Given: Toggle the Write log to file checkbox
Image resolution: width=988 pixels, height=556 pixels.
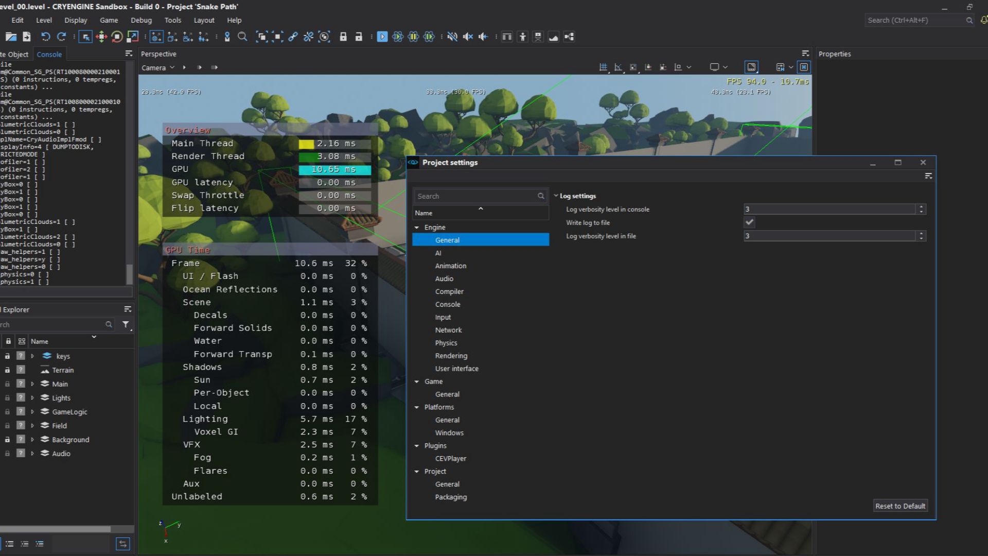Looking at the screenshot, I should (749, 222).
